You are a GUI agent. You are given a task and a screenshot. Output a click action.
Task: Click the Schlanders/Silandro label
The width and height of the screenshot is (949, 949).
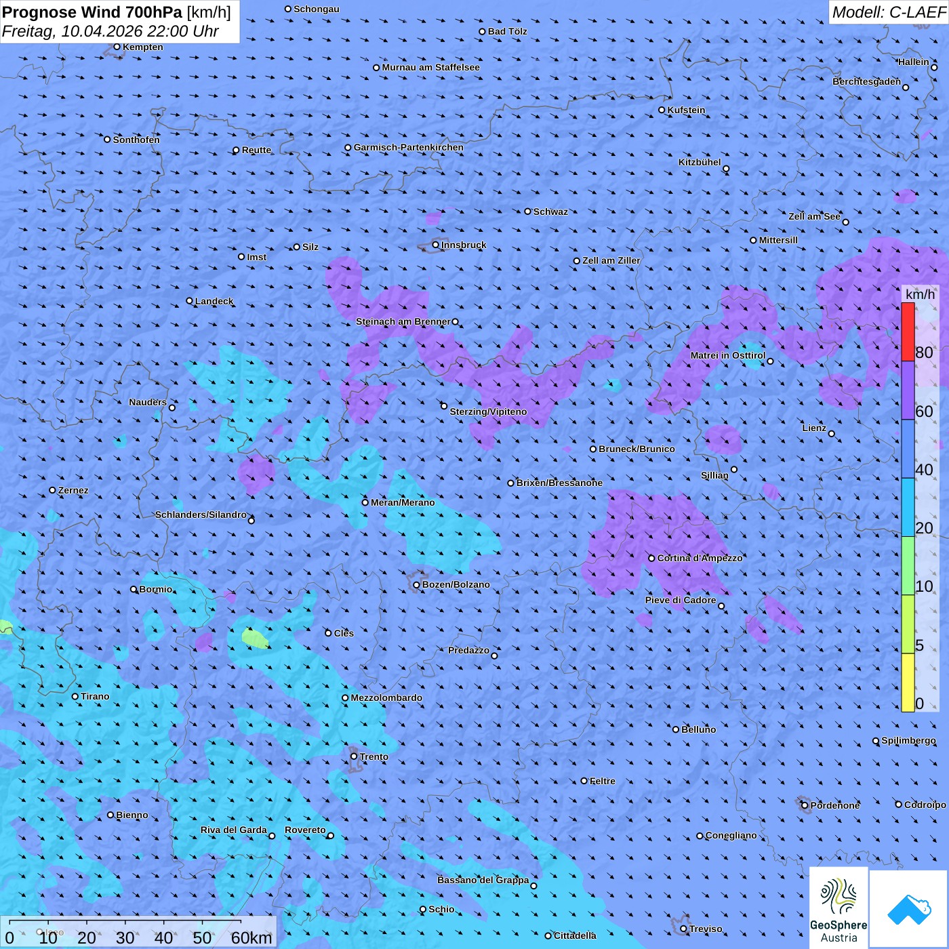[201, 514]
